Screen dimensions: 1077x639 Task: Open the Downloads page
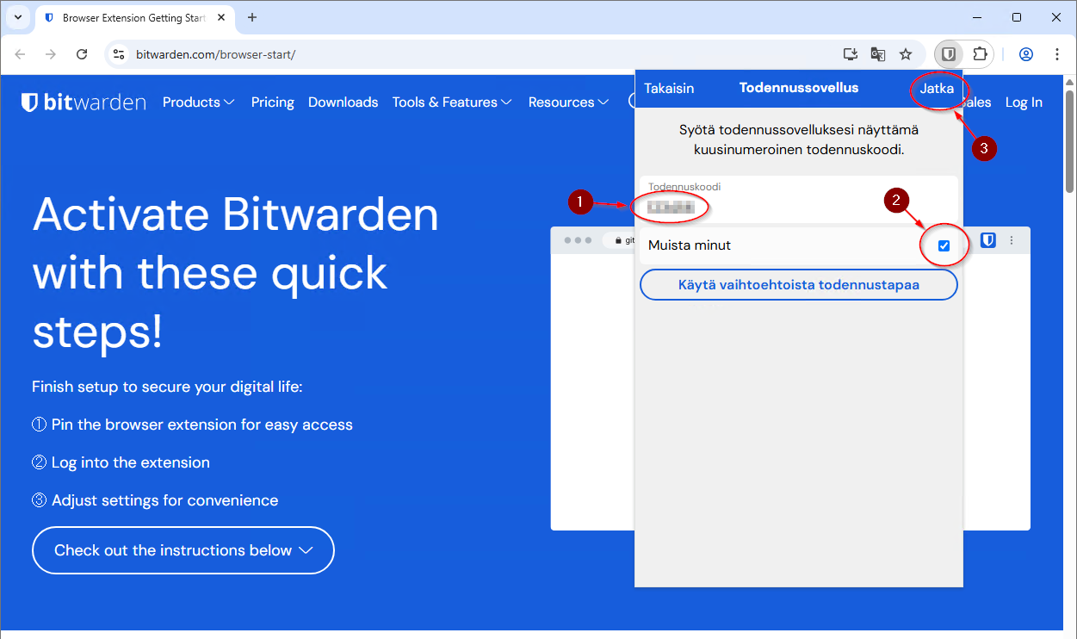click(343, 102)
